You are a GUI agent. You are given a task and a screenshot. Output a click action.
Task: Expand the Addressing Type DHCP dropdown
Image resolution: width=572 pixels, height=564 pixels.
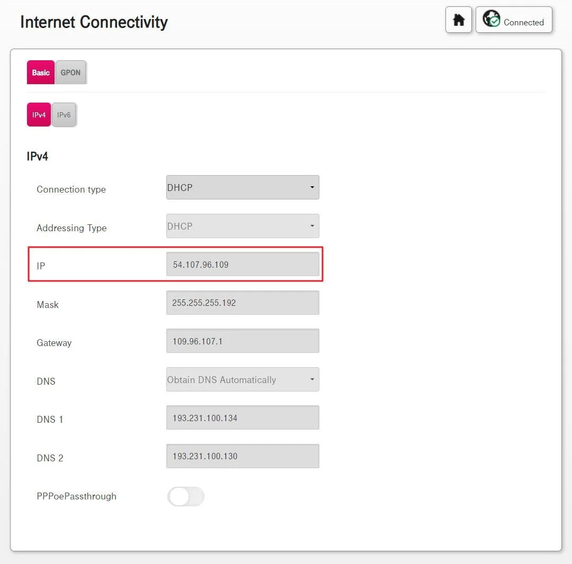click(x=242, y=226)
